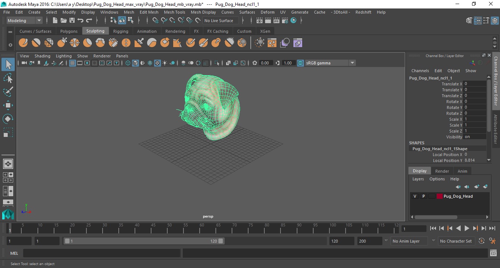Click the Open Scene folder icon
The width and height of the screenshot is (500, 268).
point(64,21)
